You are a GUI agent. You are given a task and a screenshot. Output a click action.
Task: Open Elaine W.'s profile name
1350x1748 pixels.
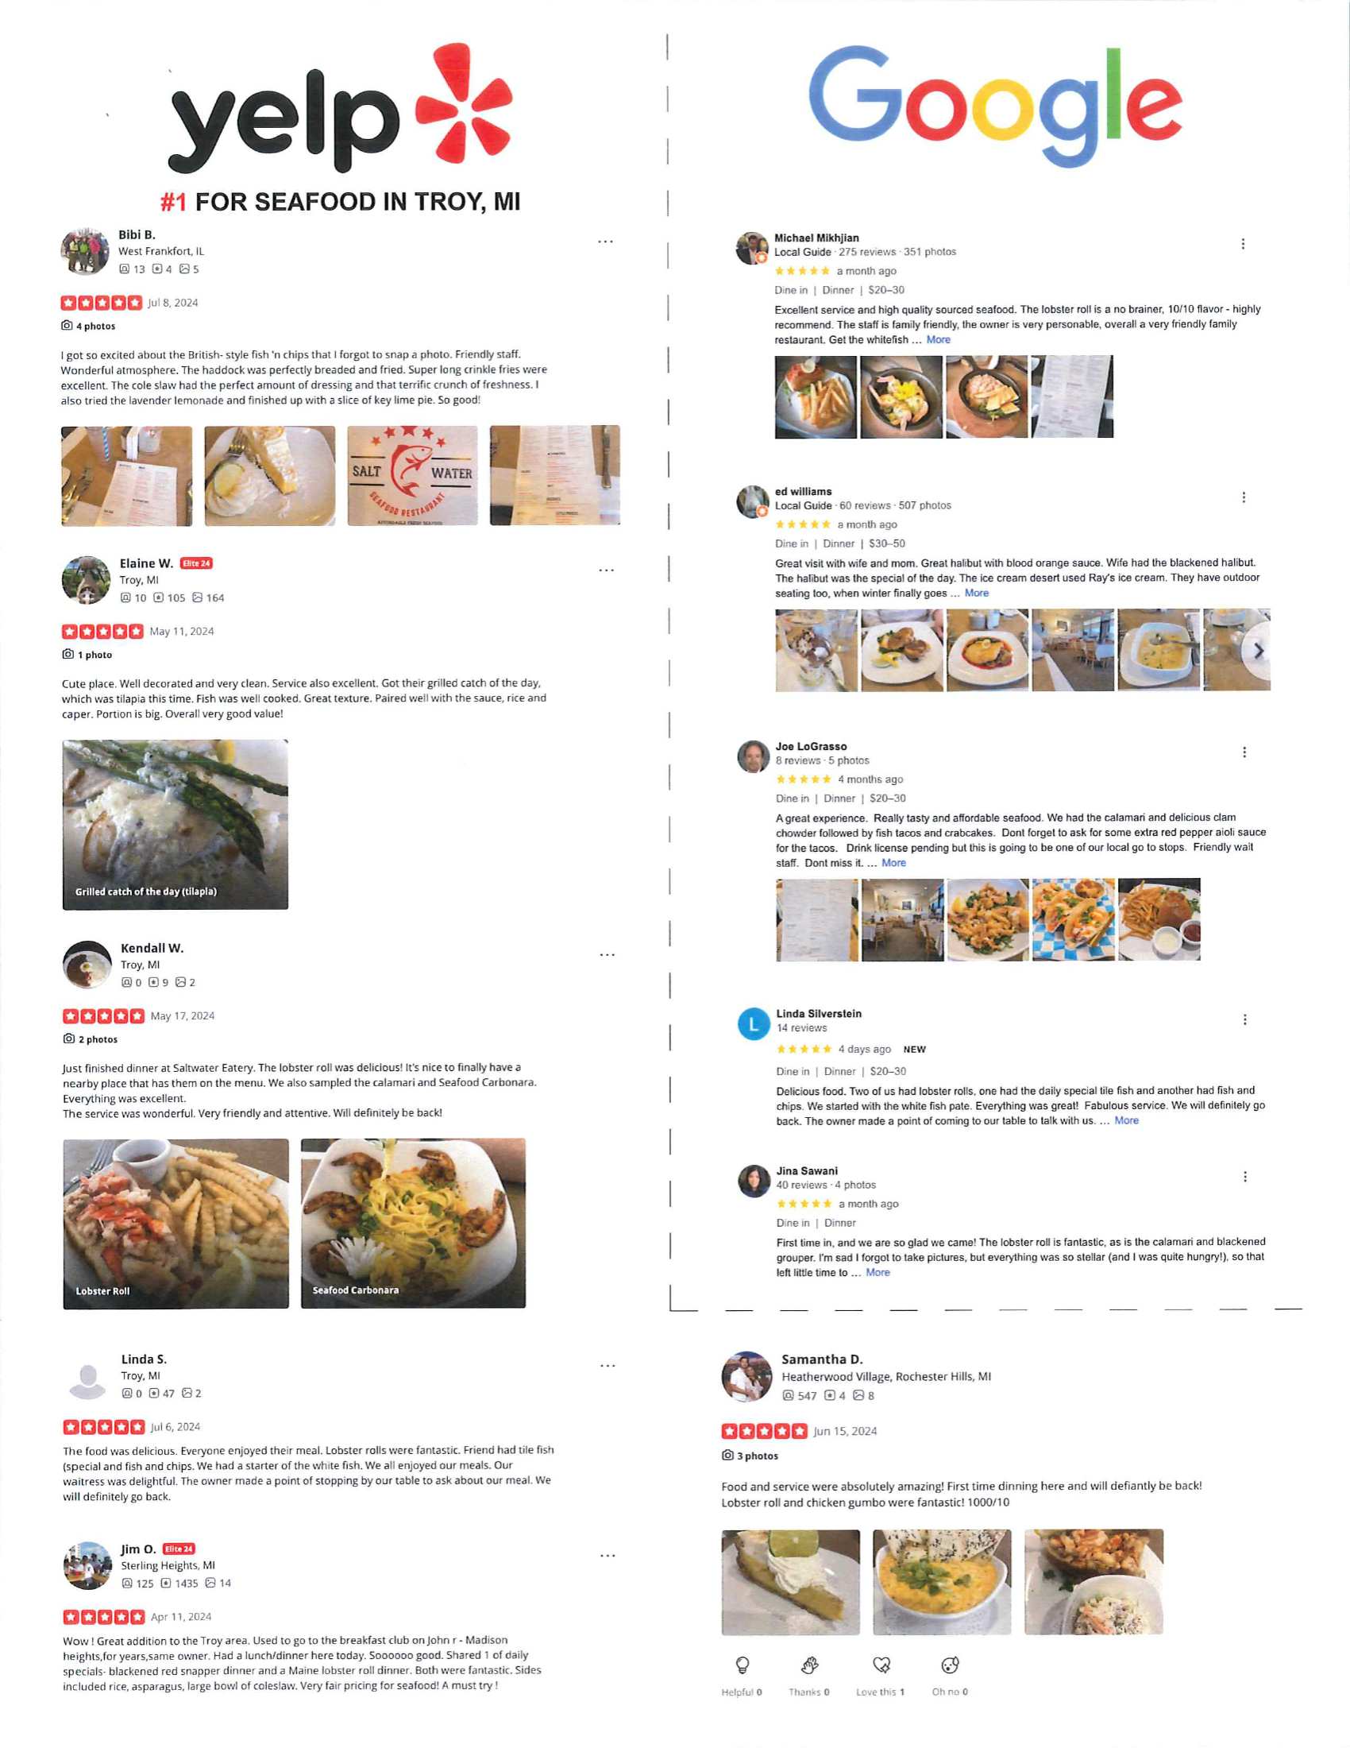click(x=146, y=563)
